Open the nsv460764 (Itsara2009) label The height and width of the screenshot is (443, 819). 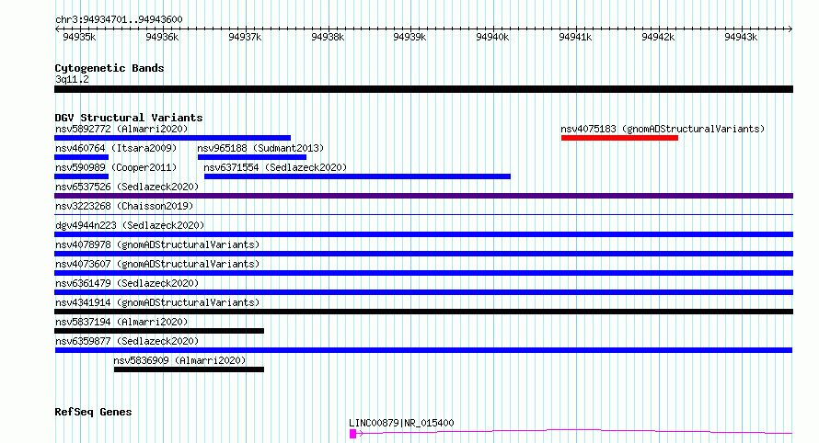[x=116, y=148]
